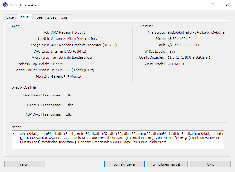Click the 1920 x 1080 display mode value
This screenshot has width=235, height=172.
73,70
